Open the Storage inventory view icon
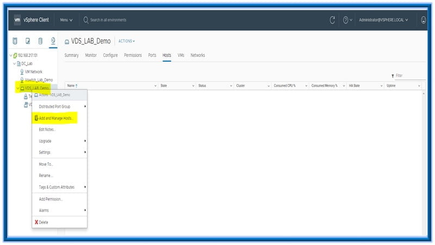435x245 pixels. pos(40,41)
